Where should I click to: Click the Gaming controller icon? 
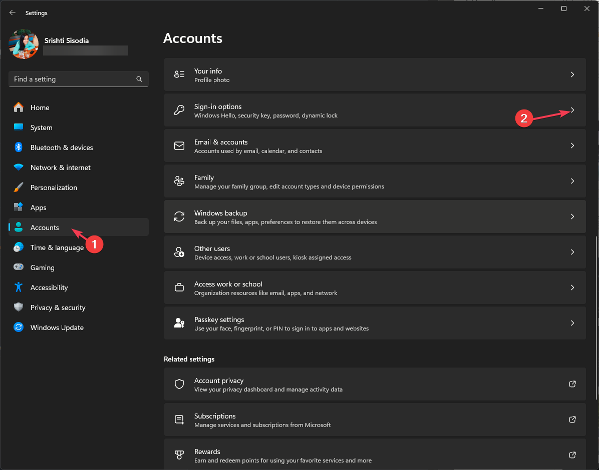point(19,267)
